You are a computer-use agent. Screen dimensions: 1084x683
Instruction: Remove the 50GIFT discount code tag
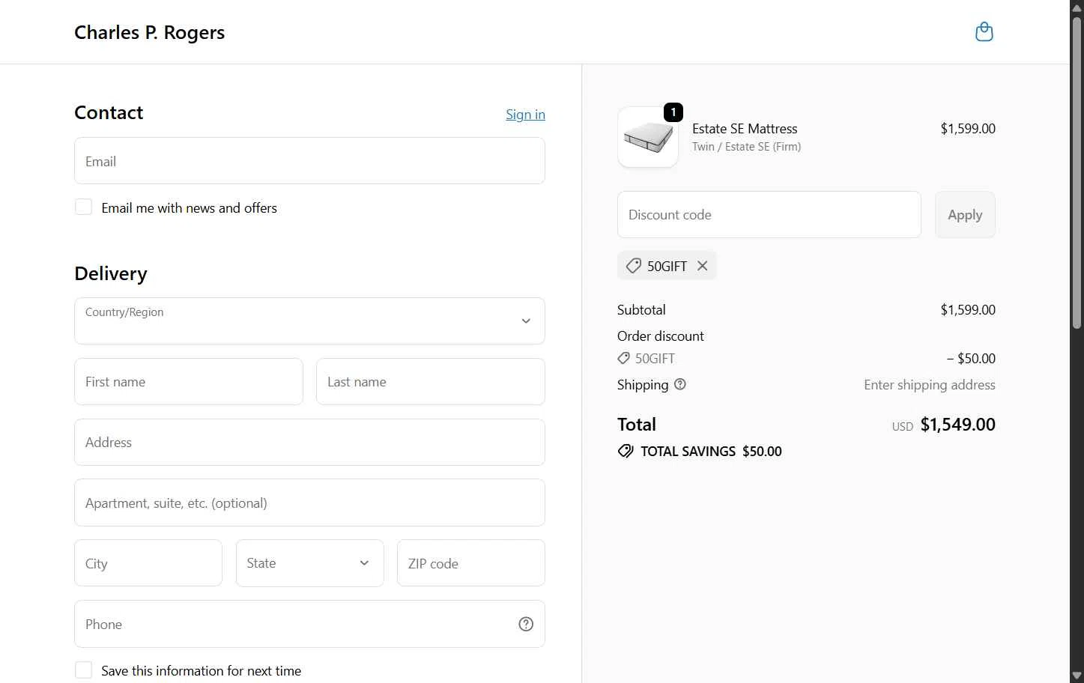702,266
